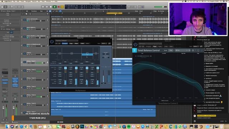This screenshot has width=229, height=129.
Task: Toggle Multipressor band 3 button
Action: pos(87,68)
